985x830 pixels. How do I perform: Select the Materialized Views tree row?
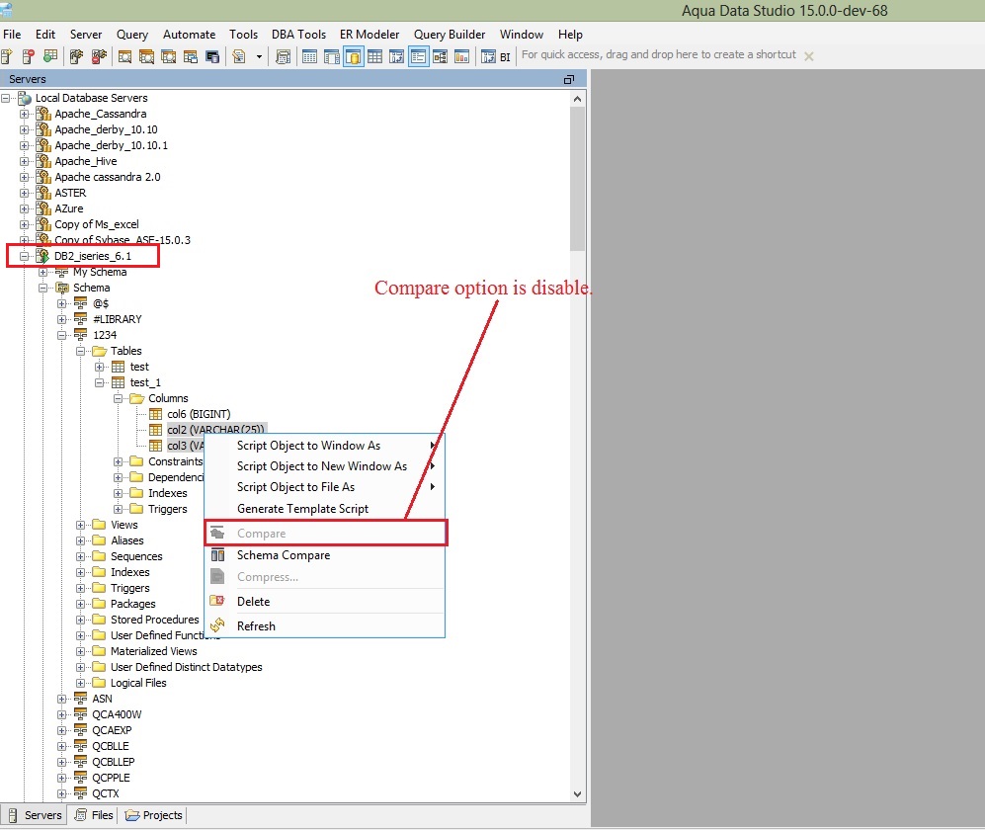[154, 651]
